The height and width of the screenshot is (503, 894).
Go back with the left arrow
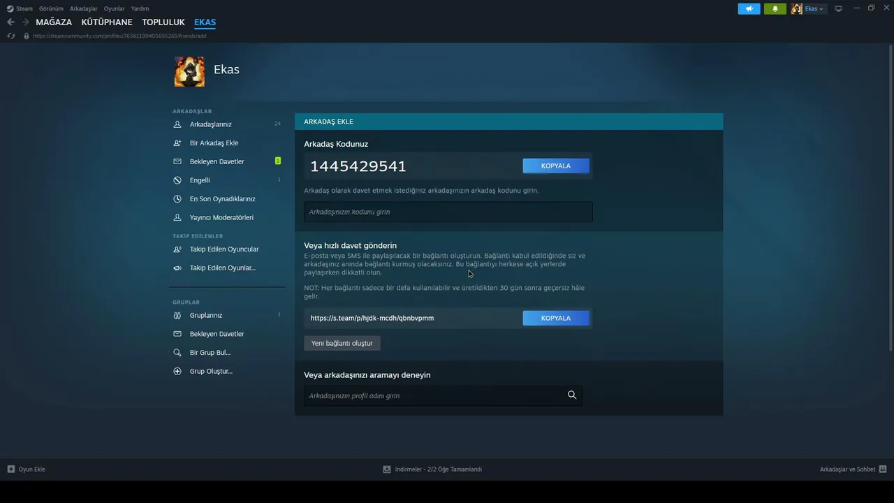10,22
